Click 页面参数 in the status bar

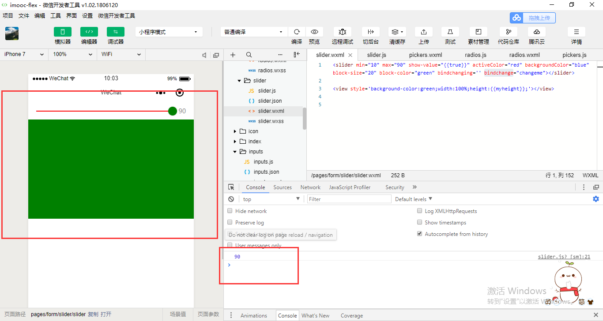[x=208, y=314]
